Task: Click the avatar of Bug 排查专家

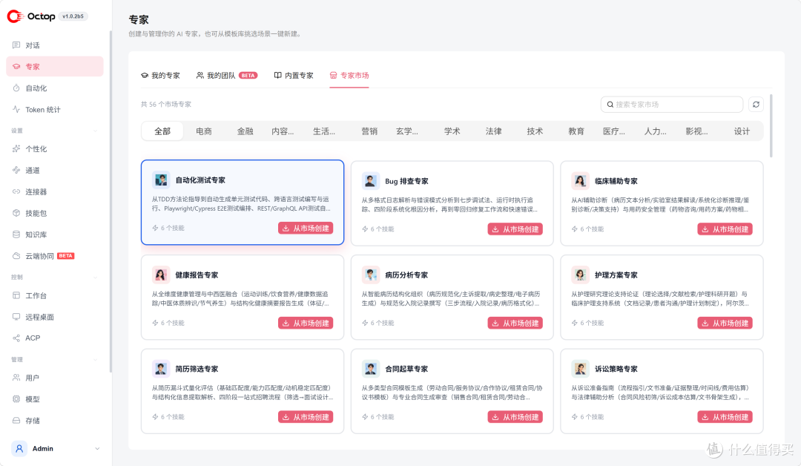Action: [x=370, y=181]
